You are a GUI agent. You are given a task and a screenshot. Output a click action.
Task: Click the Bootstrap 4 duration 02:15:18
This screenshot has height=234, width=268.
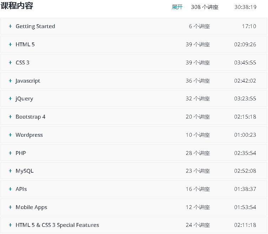(x=245, y=117)
